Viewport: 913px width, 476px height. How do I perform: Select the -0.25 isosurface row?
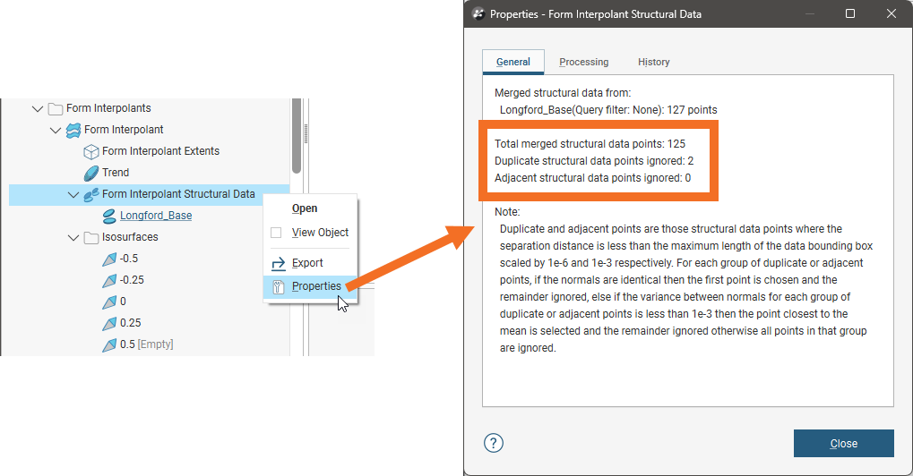coord(149,280)
